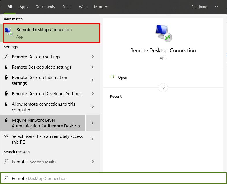The height and width of the screenshot is (184, 227).
Task: Click the search magnifier icon in the search box
Action: [6, 178]
